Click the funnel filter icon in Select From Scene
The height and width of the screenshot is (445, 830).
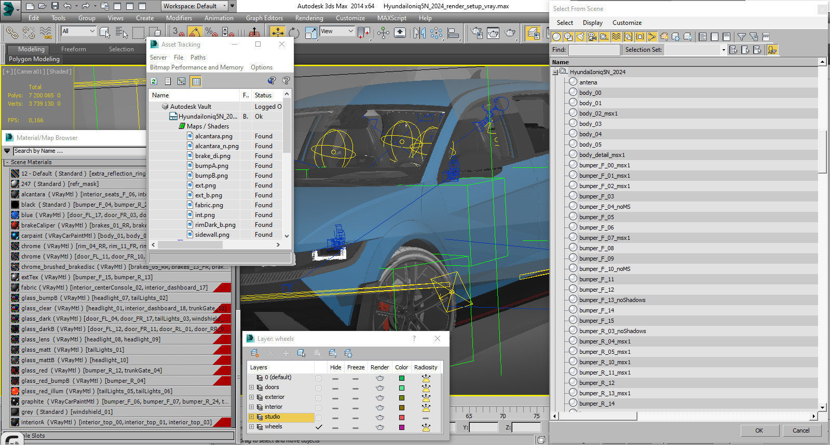point(742,37)
